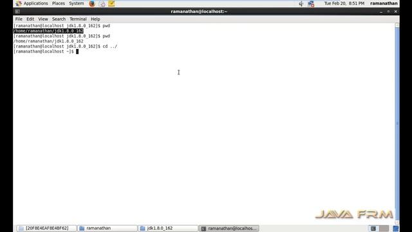Click the terminal prompt '[ramanathan@localhost ~]$'
The image size is (412, 232).
click(x=44, y=52)
